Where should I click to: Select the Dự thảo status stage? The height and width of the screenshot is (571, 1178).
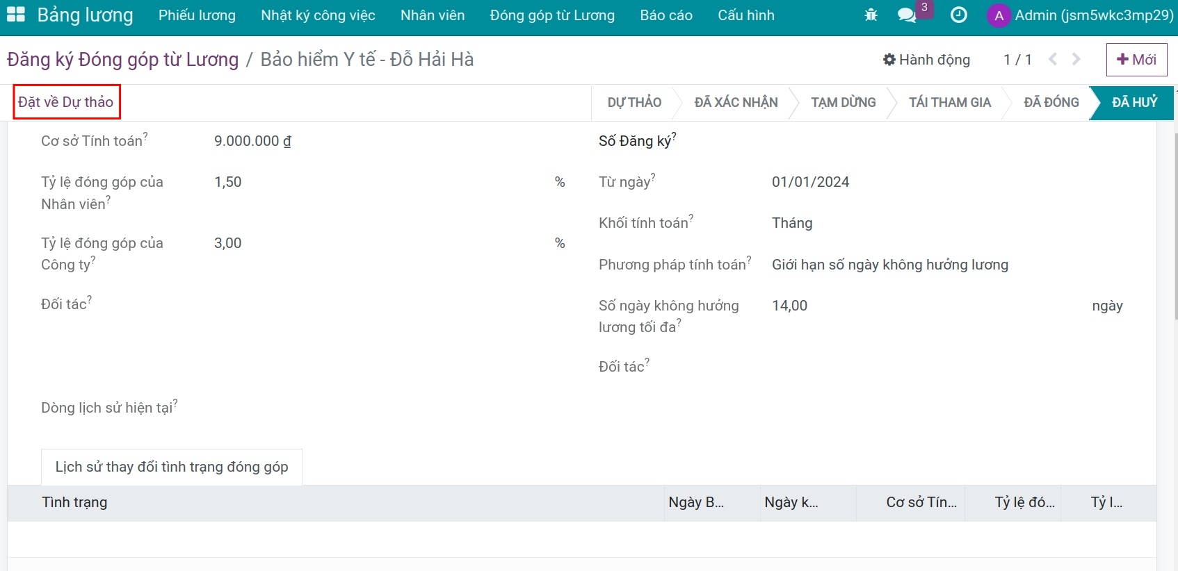(634, 103)
